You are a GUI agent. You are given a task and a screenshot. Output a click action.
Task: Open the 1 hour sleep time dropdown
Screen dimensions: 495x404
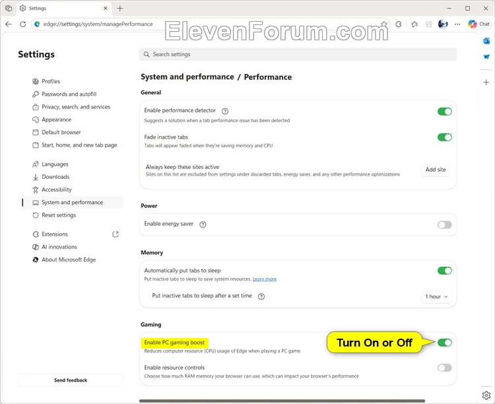click(x=436, y=296)
